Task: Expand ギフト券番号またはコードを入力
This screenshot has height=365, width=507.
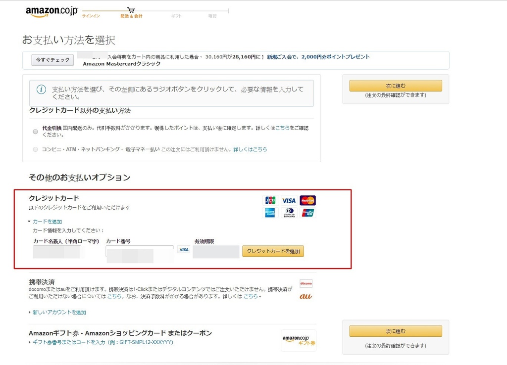Action: coord(101,342)
